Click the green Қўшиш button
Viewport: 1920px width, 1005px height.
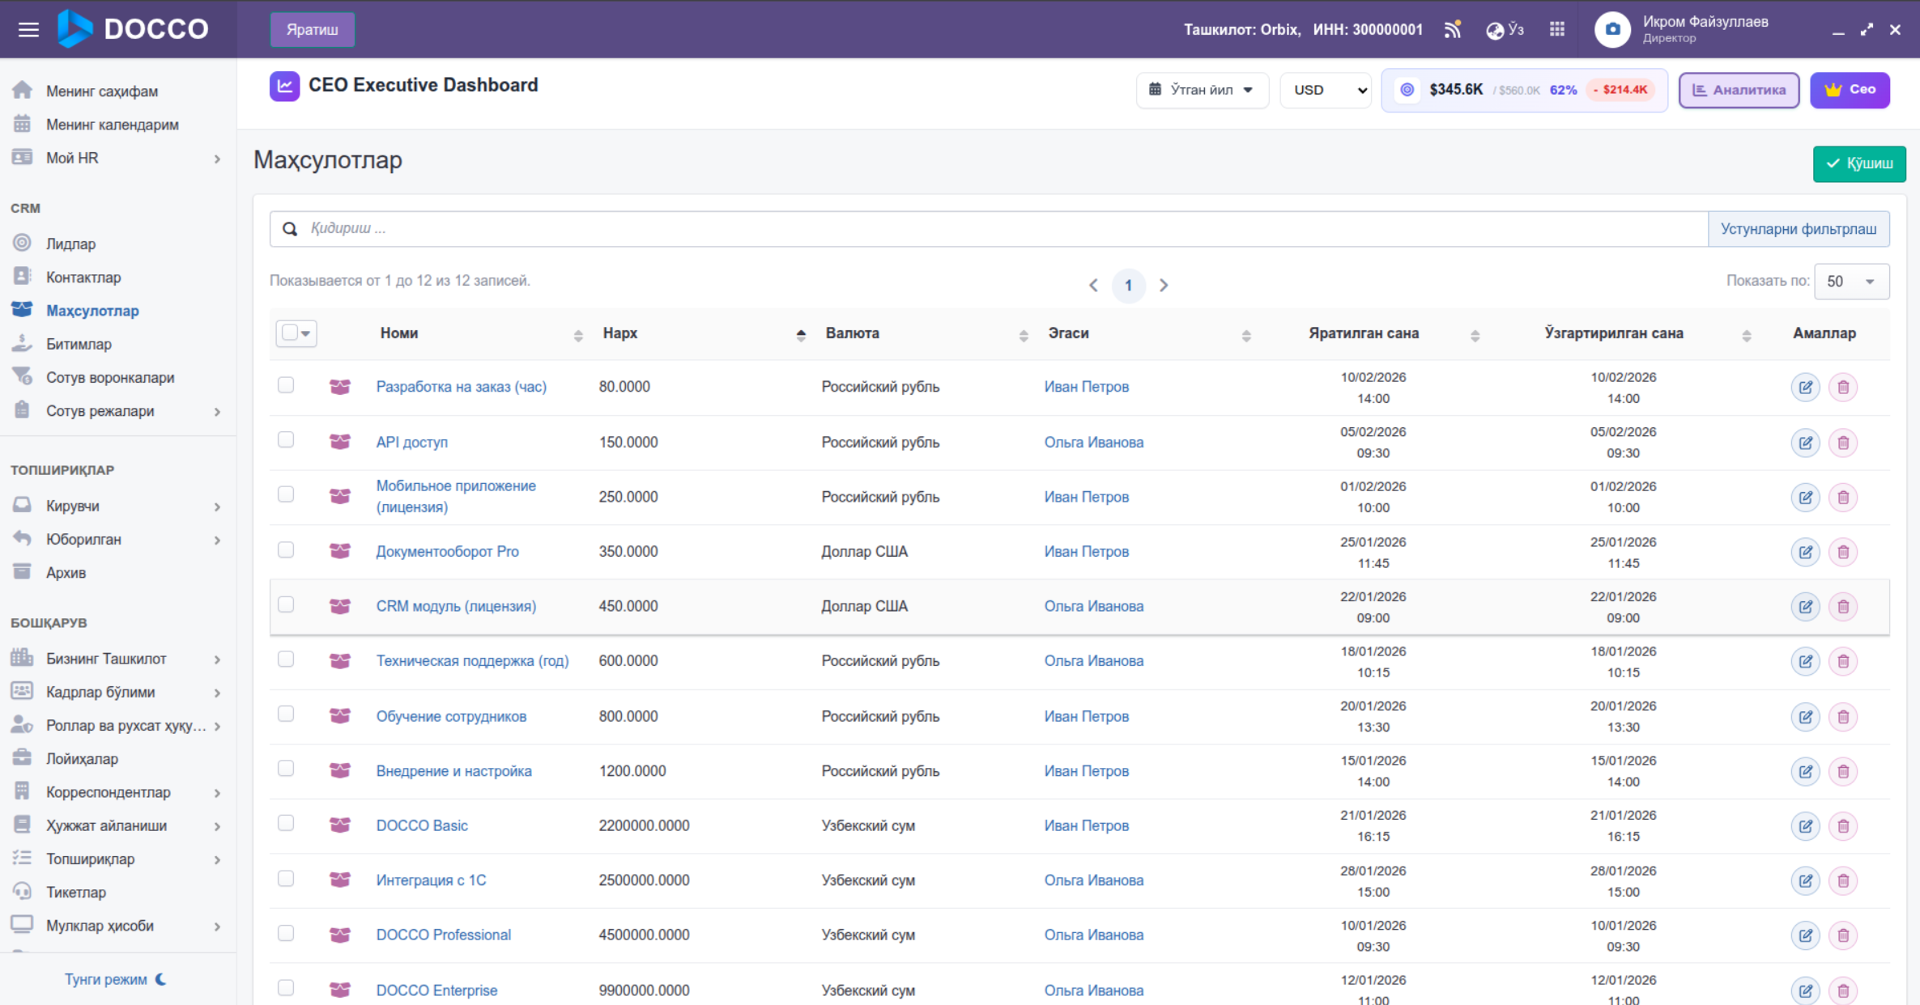click(x=1859, y=163)
